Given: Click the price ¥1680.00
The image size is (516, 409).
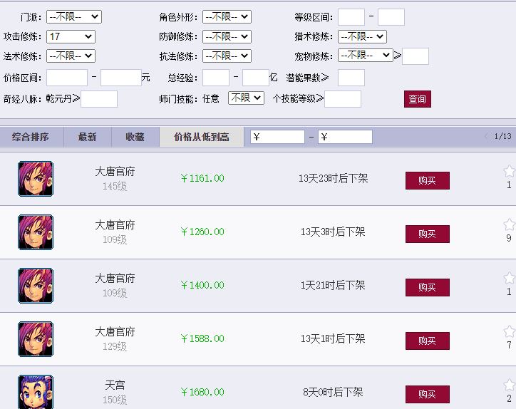Looking at the screenshot, I should (202, 392).
